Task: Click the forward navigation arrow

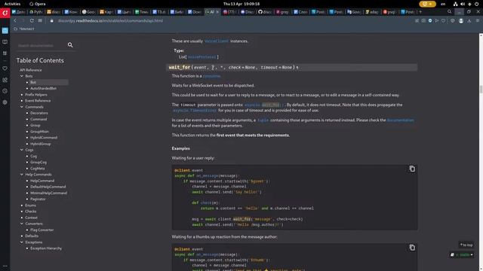Action: [x=23, y=20]
